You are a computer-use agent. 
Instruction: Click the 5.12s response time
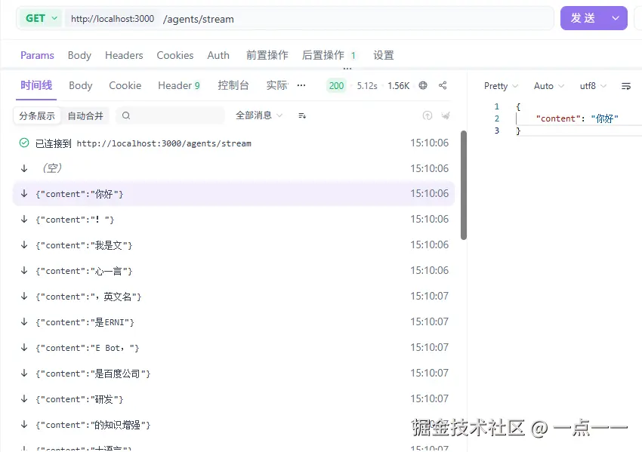pyautogui.click(x=367, y=85)
